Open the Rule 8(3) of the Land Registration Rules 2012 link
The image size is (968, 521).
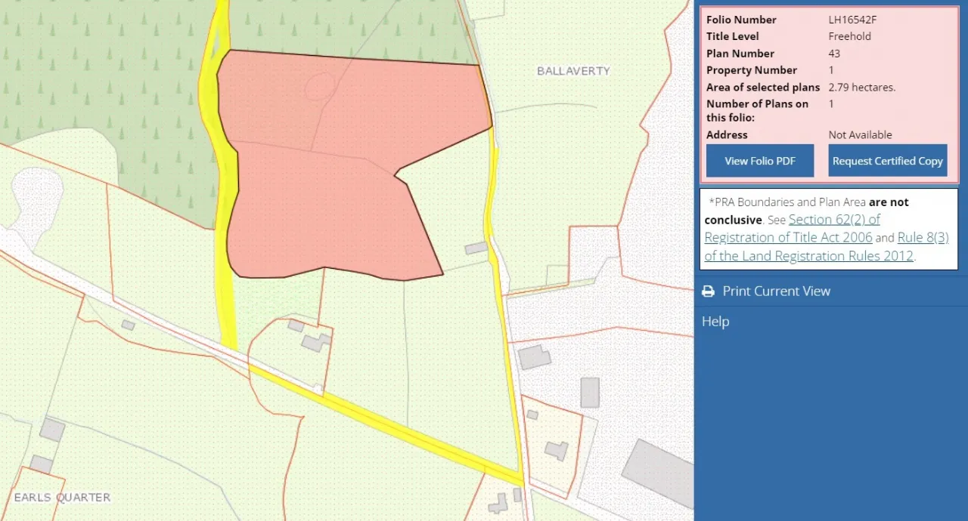pyautogui.click(x=808, y=255)
